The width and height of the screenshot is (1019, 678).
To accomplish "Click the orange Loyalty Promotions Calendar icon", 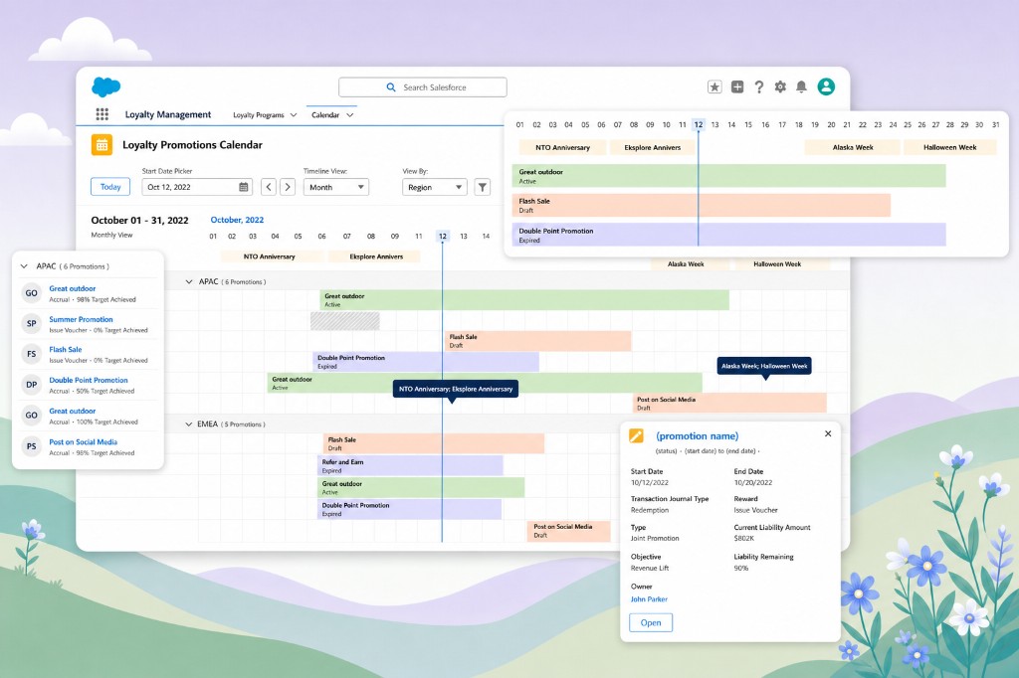I will pyautogui.click(x=102, y=145).
